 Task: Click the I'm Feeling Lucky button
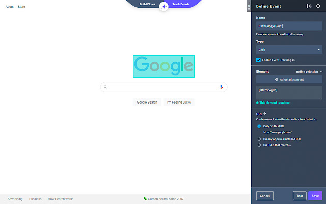tap(179, 102)
